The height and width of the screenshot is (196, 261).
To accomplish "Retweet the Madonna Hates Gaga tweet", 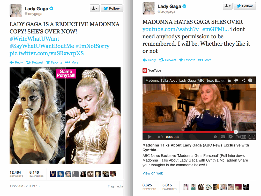I will click(167, 60).
